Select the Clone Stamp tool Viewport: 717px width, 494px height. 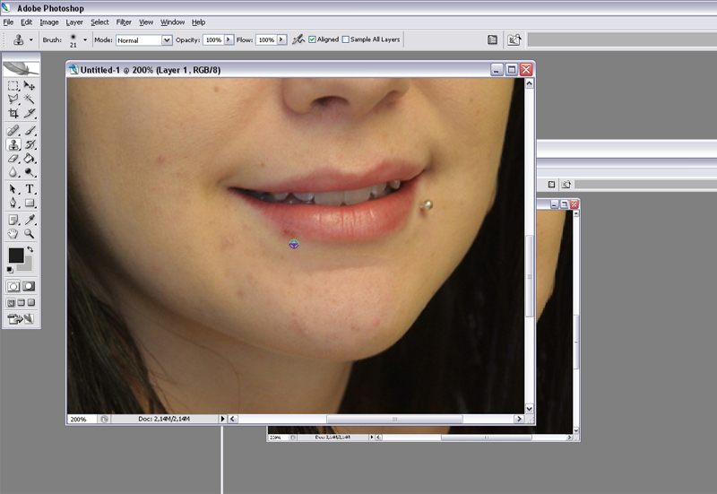(x=13, y=144)
